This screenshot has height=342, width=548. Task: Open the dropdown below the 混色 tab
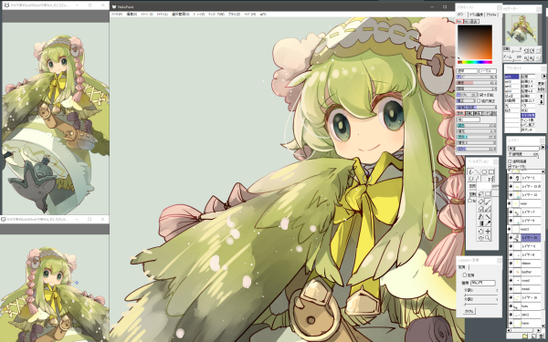click(469, 119)
